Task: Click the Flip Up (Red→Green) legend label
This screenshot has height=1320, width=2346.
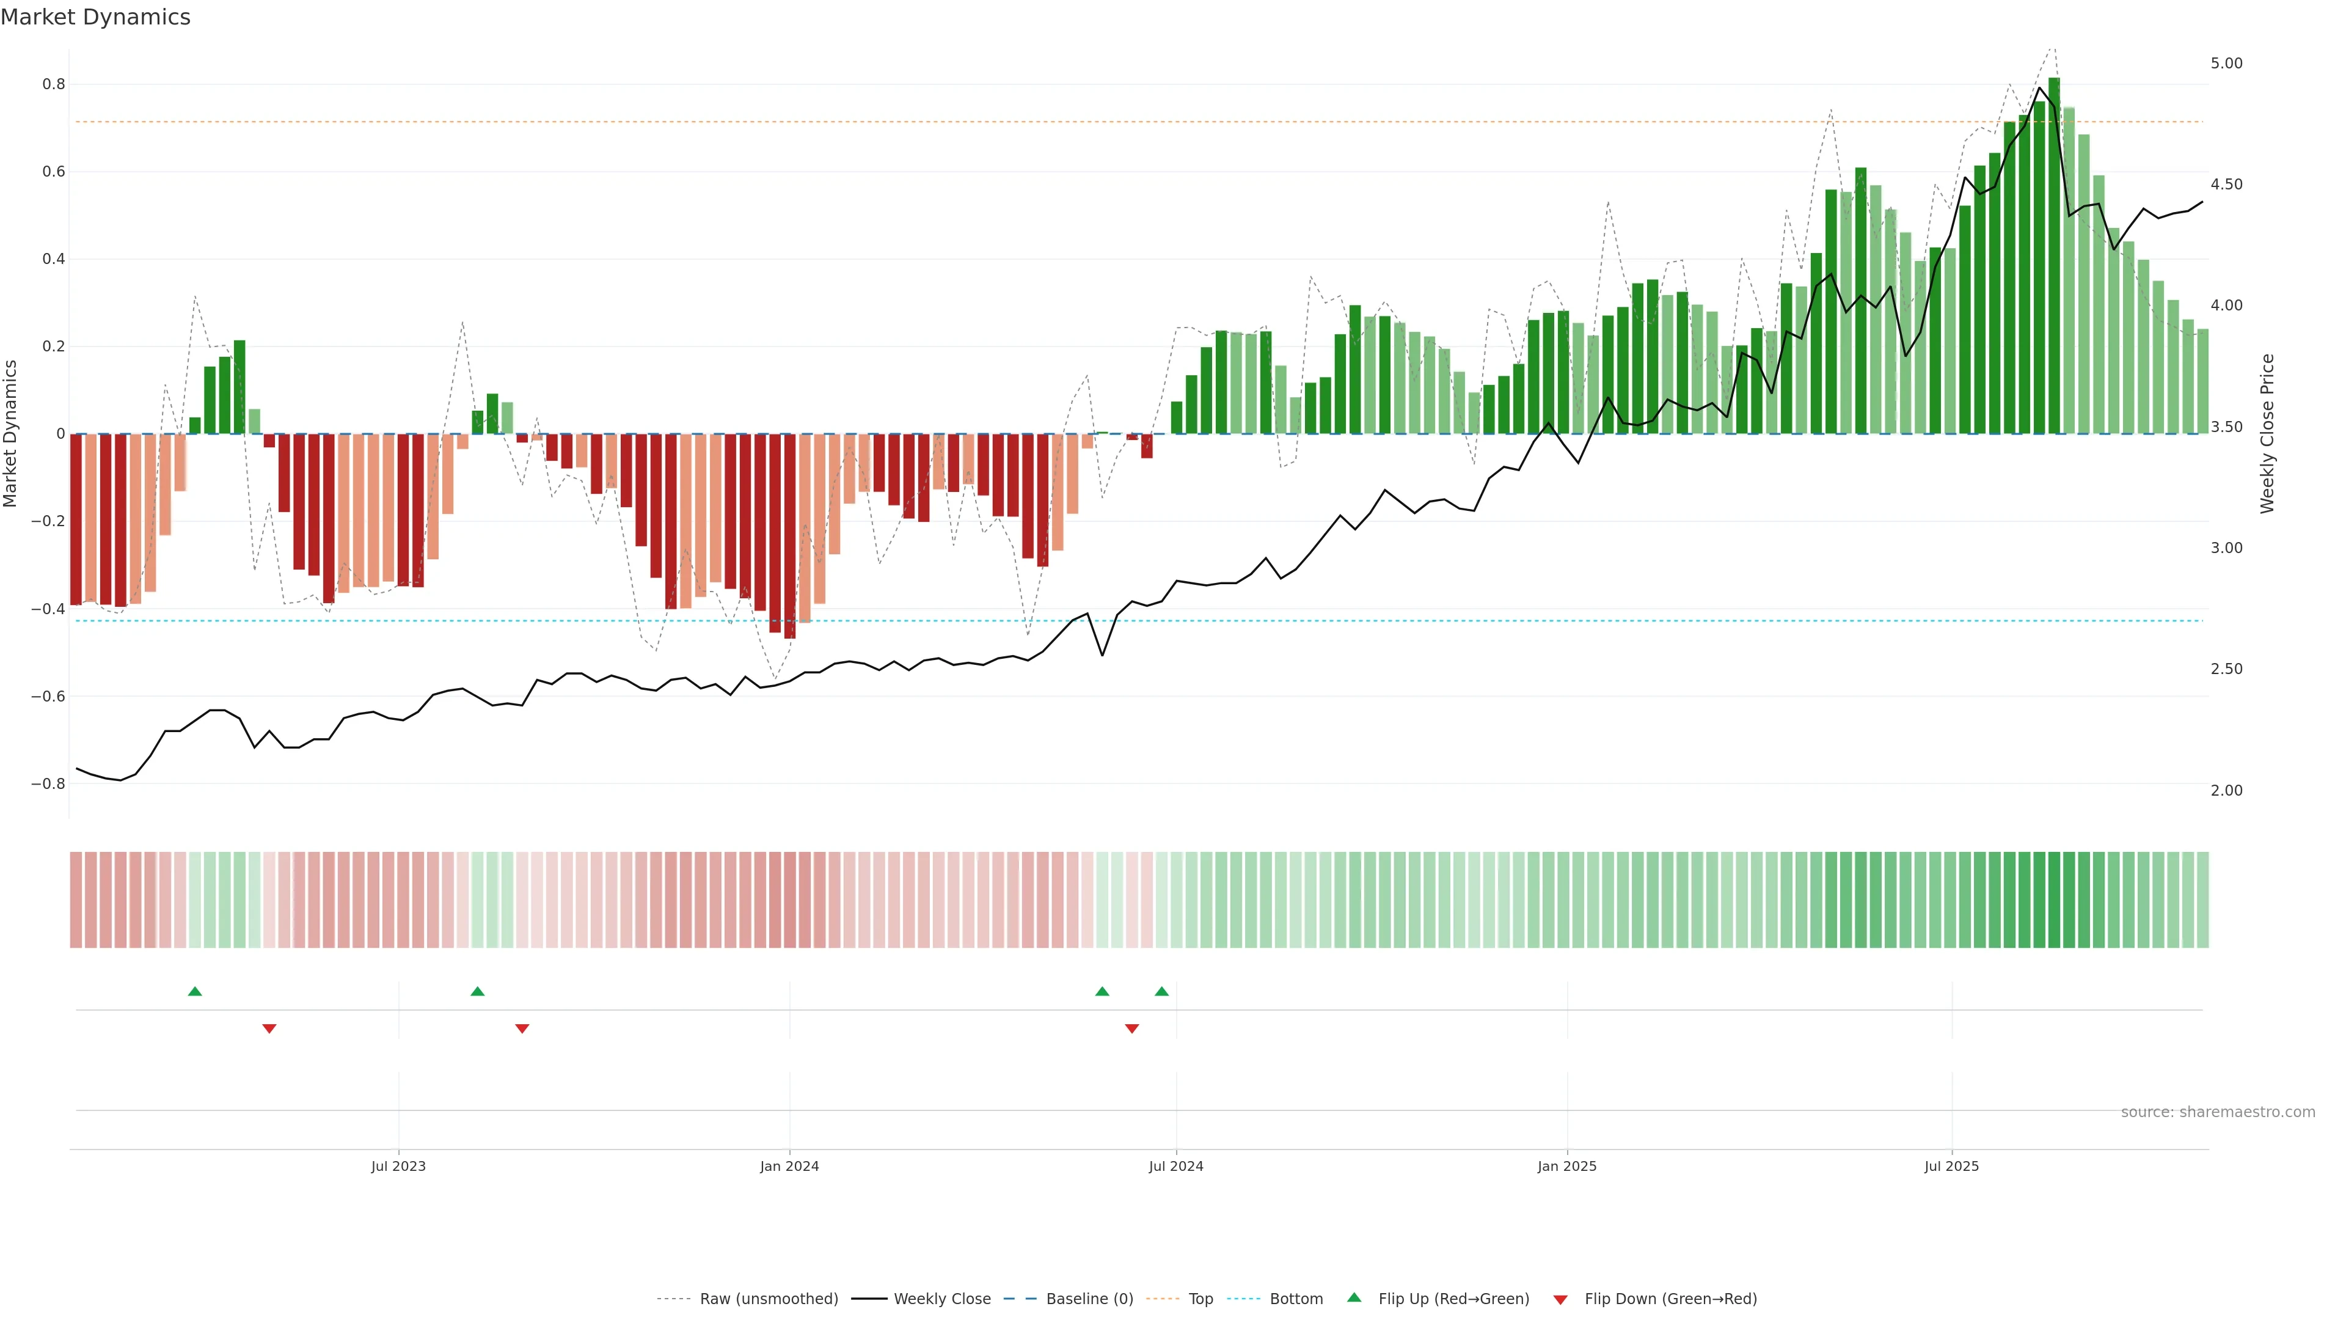Action: [x=1453, y=1299]
